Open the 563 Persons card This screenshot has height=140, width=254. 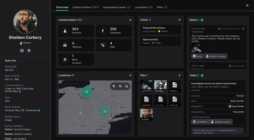(76, 31)
